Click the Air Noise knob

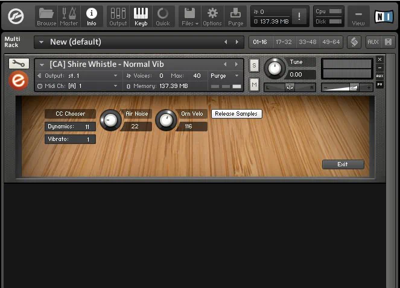pyautogui.click(x=110, y=120)
